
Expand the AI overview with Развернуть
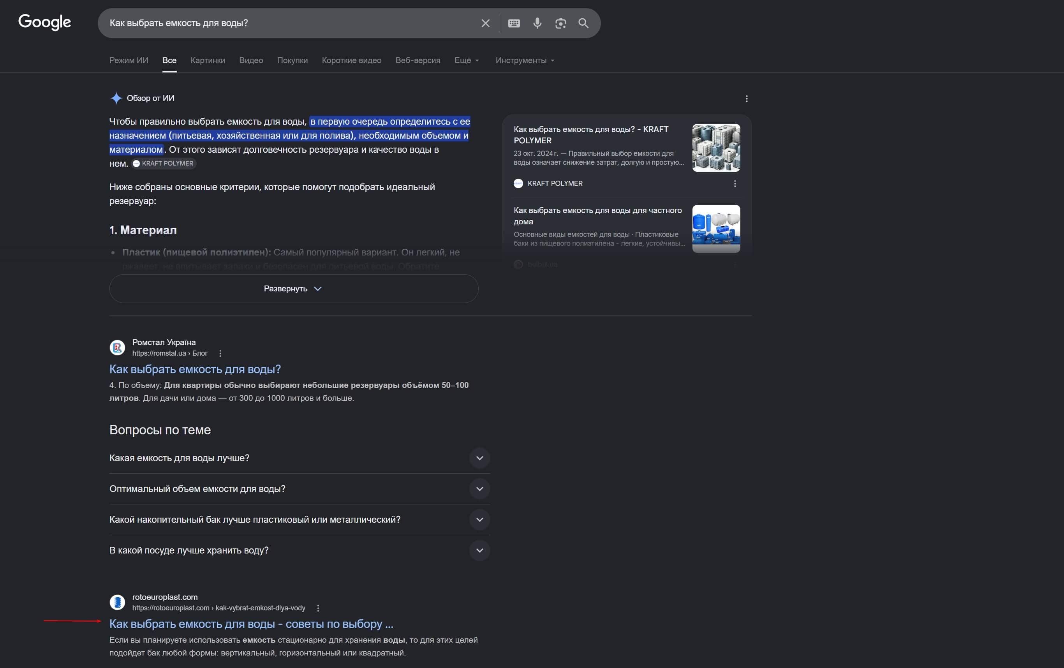(x=294, y=289)
